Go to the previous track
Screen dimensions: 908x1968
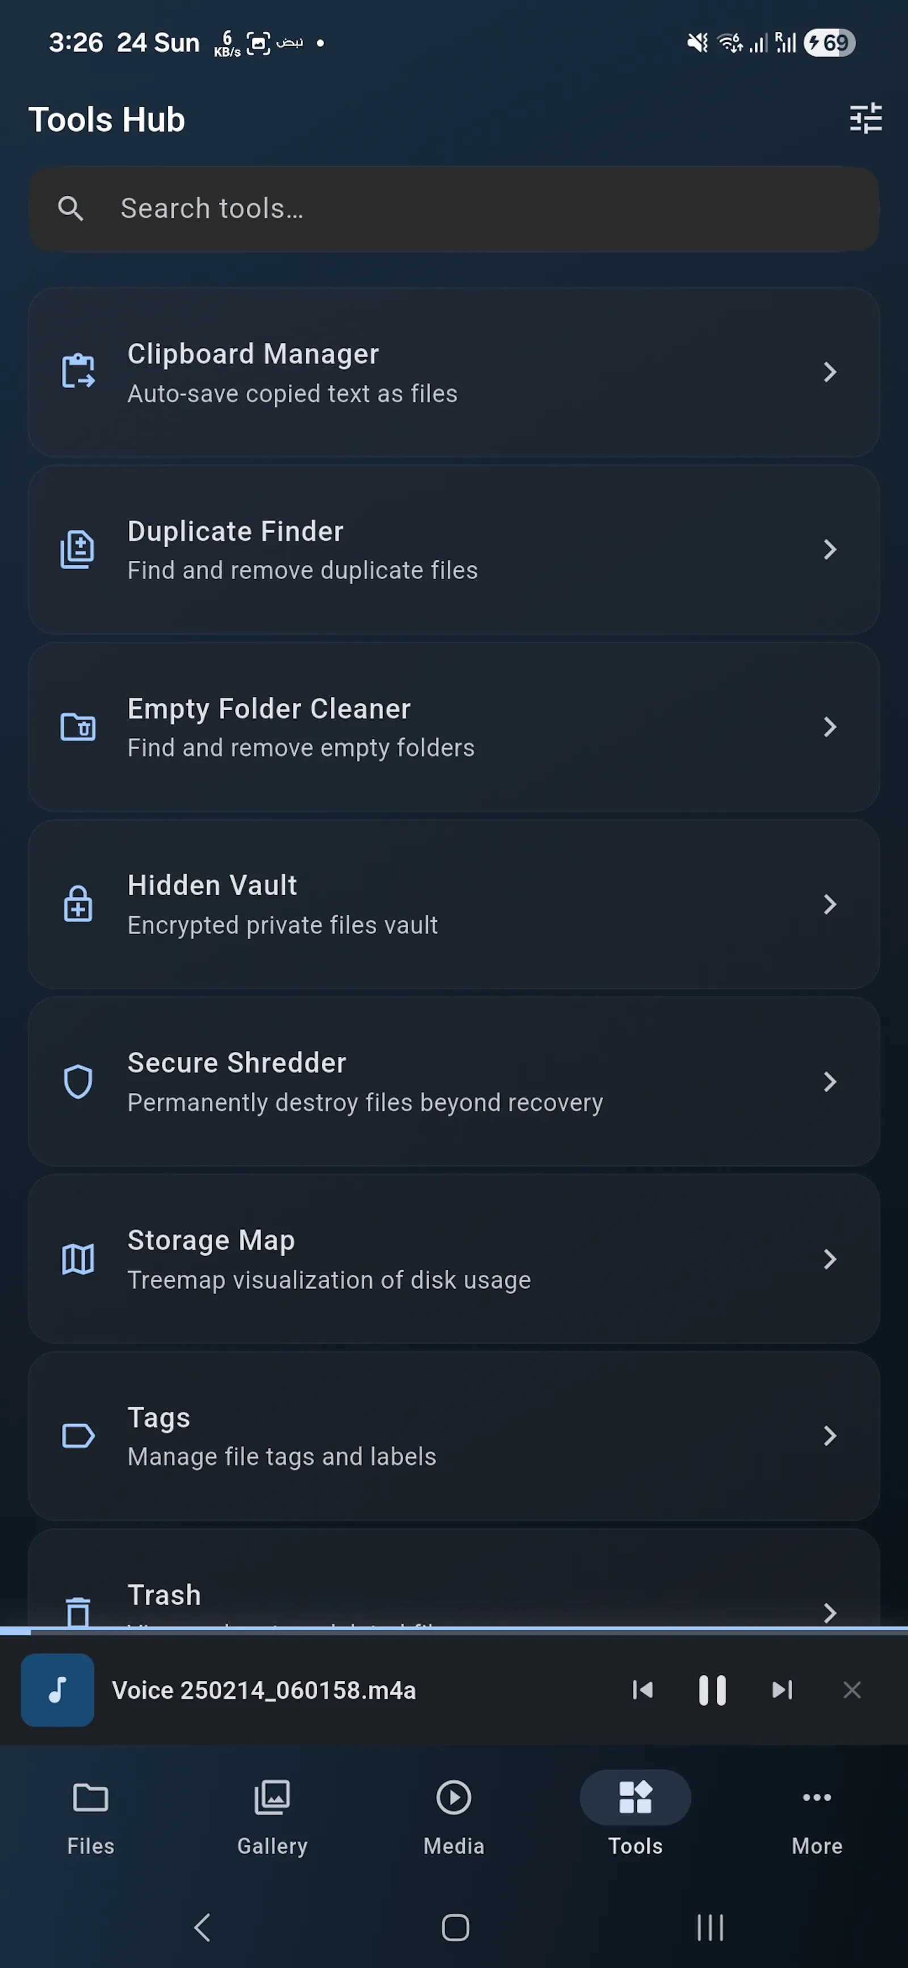[x=642, y=1690]
